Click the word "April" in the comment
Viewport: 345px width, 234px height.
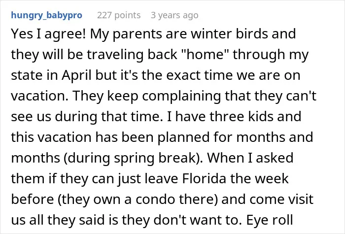pos(76,75)
